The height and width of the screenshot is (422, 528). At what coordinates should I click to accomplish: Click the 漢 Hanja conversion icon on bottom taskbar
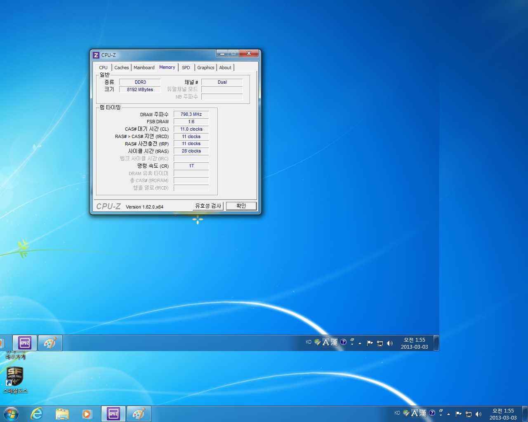(x=423, y=413)
